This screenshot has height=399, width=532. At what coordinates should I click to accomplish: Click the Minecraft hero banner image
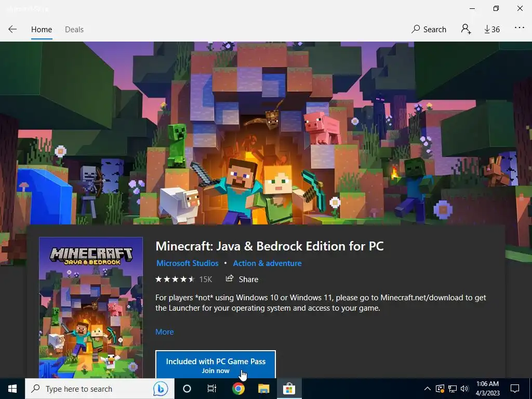click(x=266, y=133)
